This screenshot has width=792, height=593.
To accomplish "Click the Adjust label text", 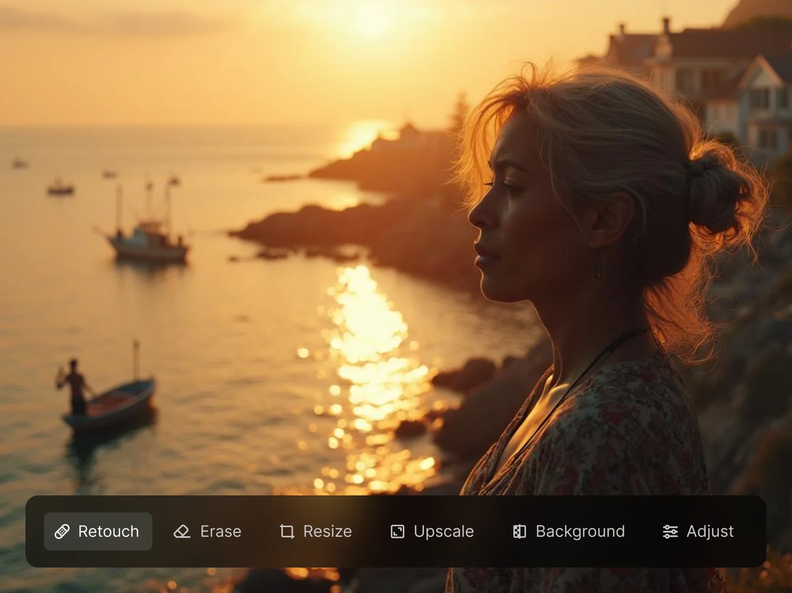I will [x=710, y=531].
